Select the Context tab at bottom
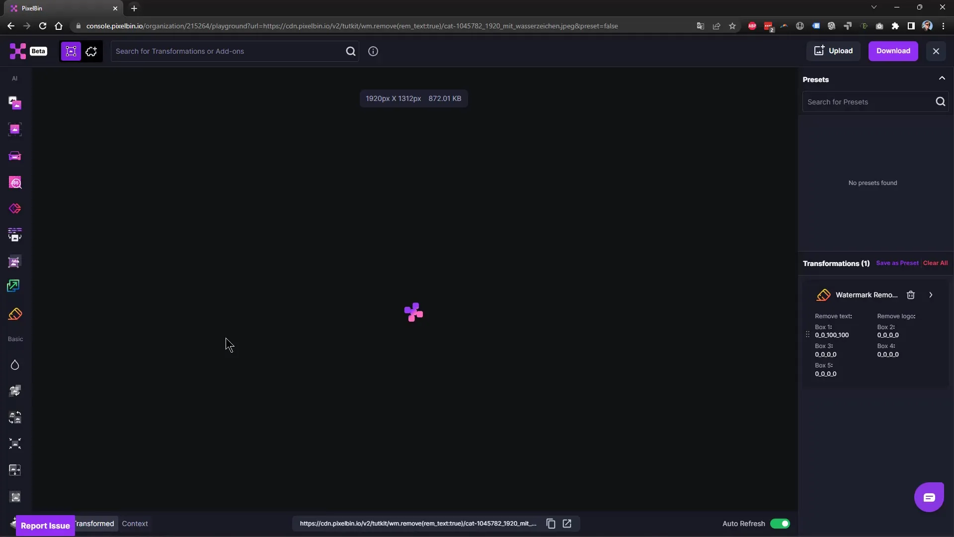The height and width of the screenshot is (537, 954). coord(135,523)
